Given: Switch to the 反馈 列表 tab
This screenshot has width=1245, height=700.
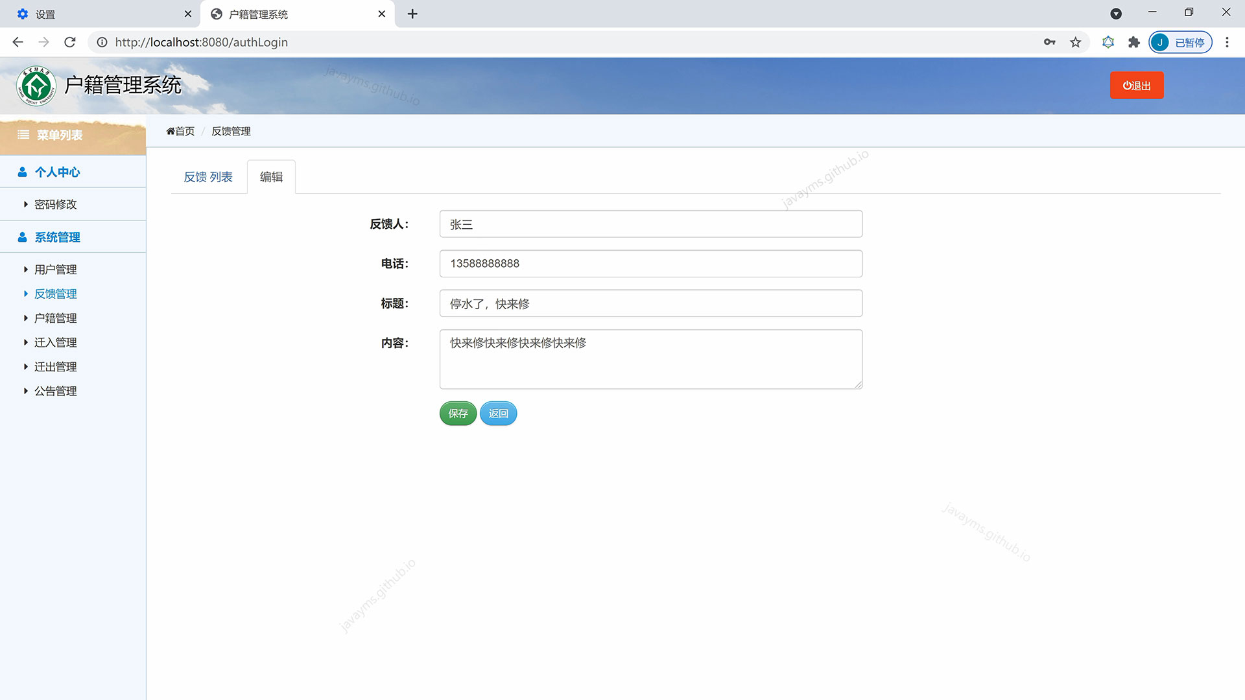Looking at the screenshot, I should (x=208, y=176).
